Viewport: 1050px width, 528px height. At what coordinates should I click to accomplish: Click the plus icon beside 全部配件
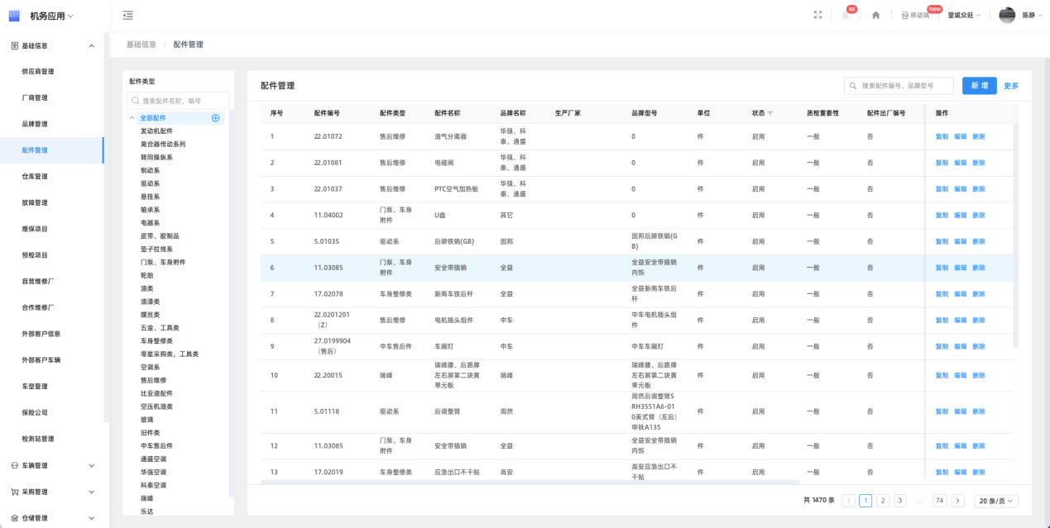coord(216,118)
